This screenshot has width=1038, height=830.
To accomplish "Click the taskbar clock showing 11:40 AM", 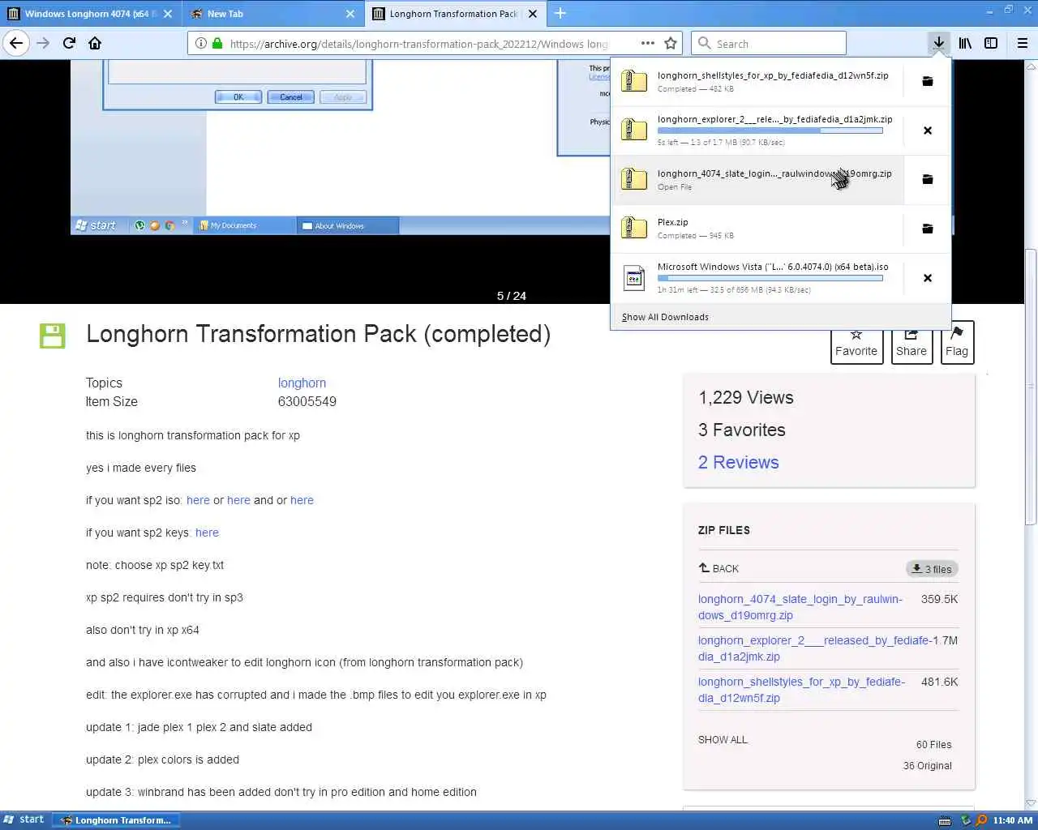I will coord(1013,820).
